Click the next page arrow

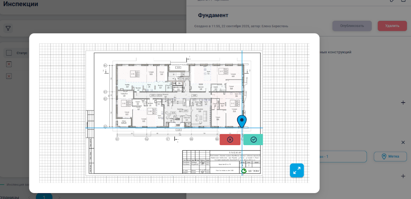(x=59, y=197)
